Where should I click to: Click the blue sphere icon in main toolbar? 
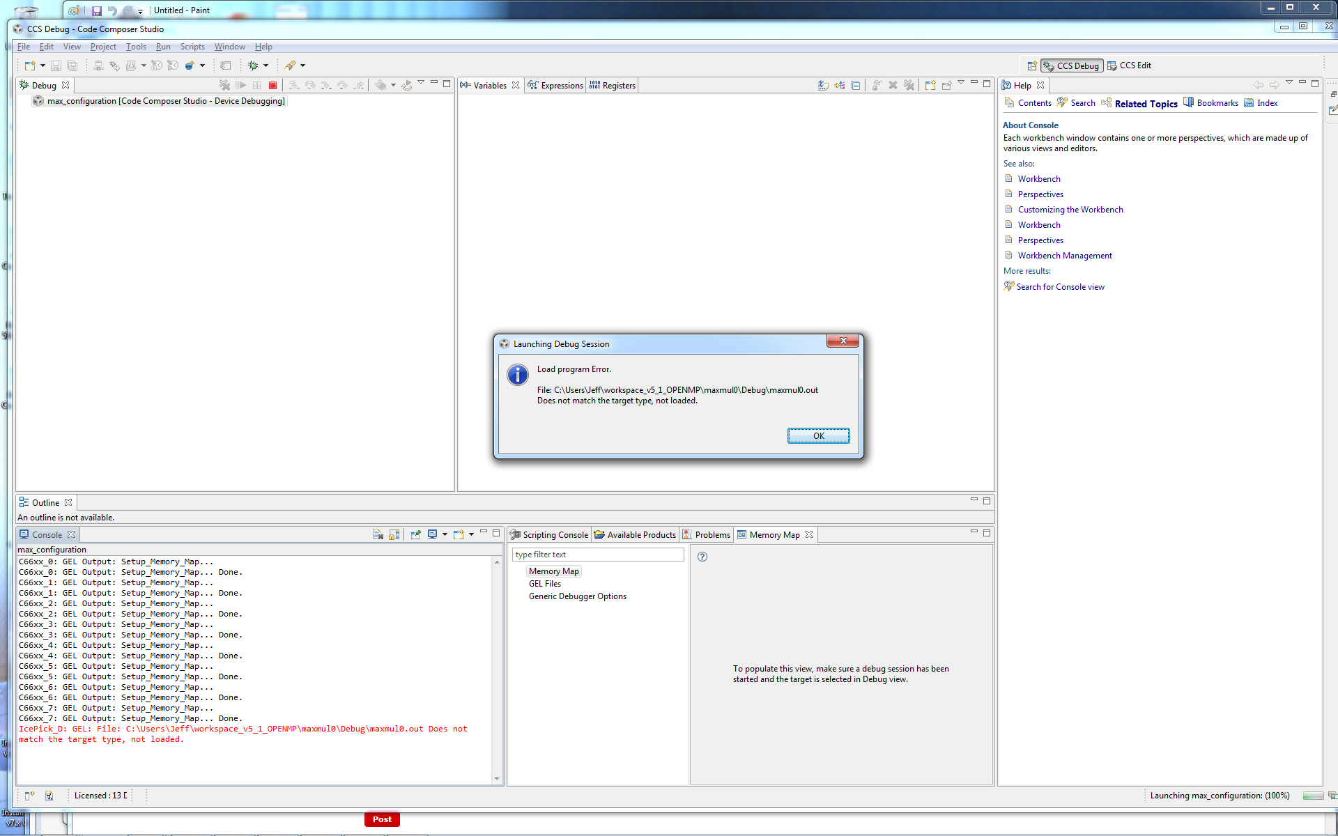190,65
